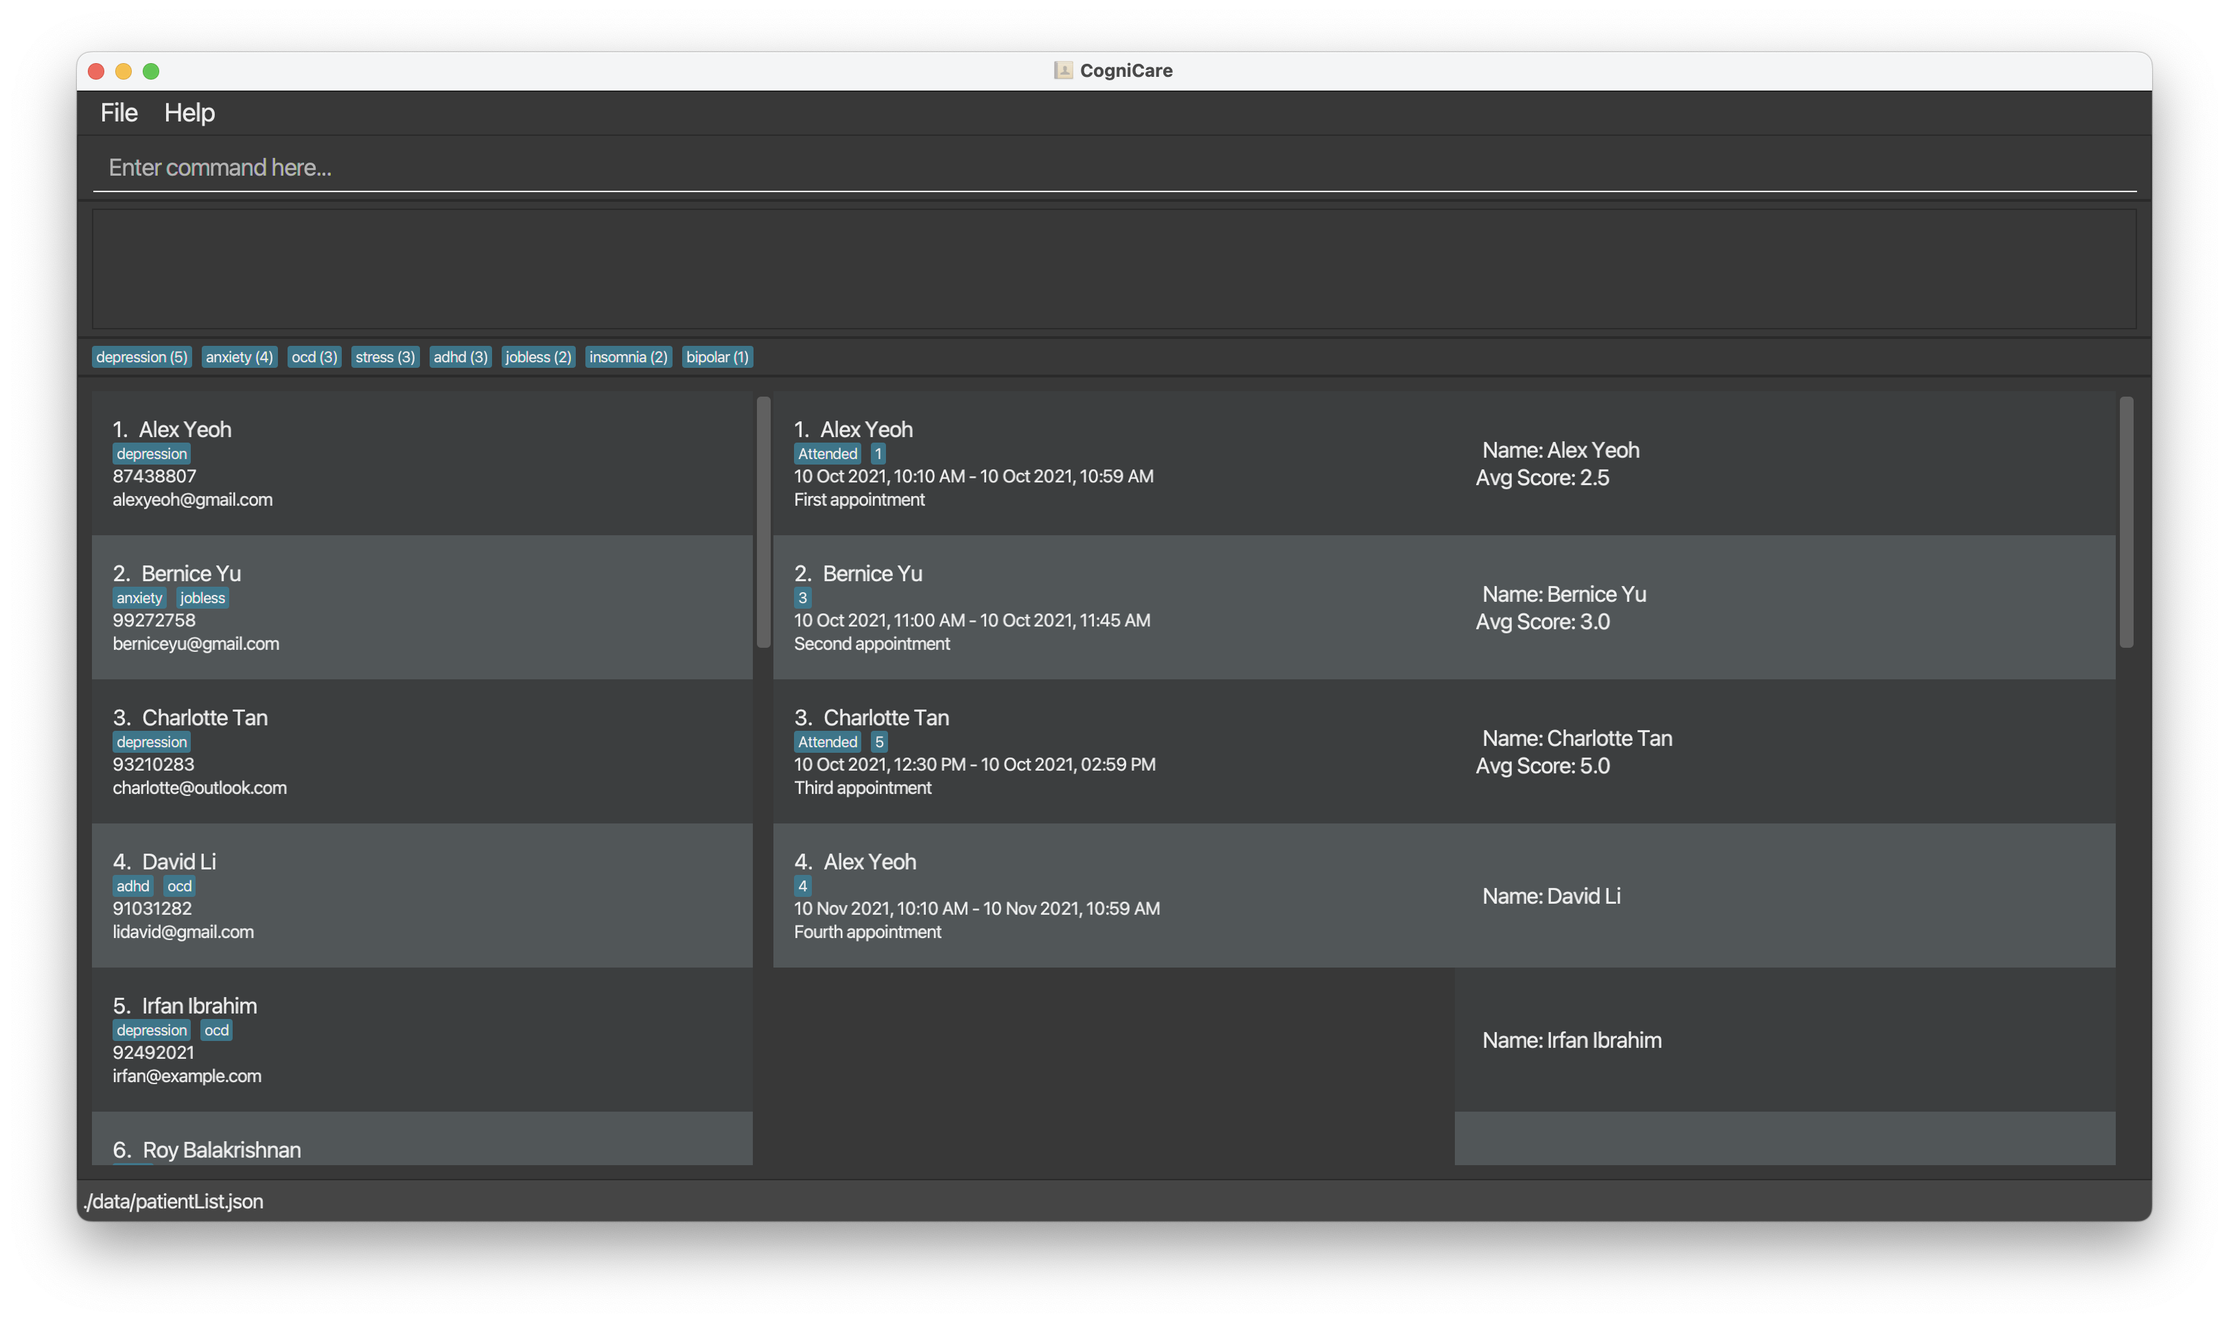Screen dimensions: 2229x1323
Task: Select the ocd (3) tag chip
Action: [x=314, y=358]
